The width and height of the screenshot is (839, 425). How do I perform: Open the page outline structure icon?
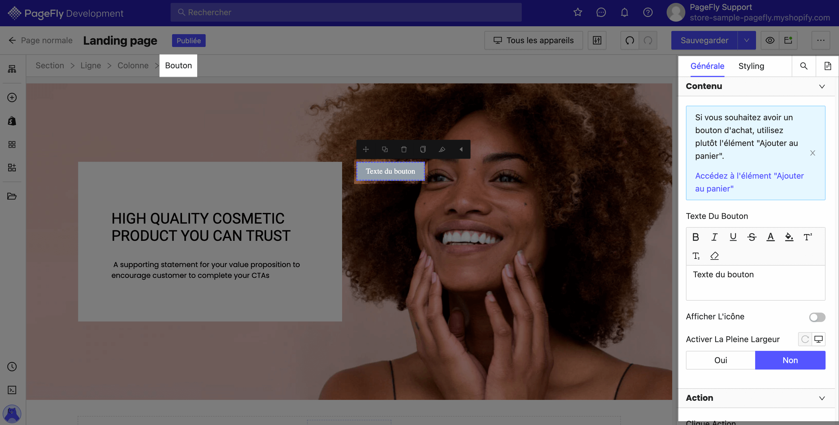point(12,69)
